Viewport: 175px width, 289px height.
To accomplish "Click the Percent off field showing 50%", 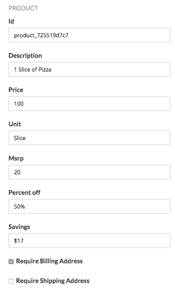I will (89, 206).
